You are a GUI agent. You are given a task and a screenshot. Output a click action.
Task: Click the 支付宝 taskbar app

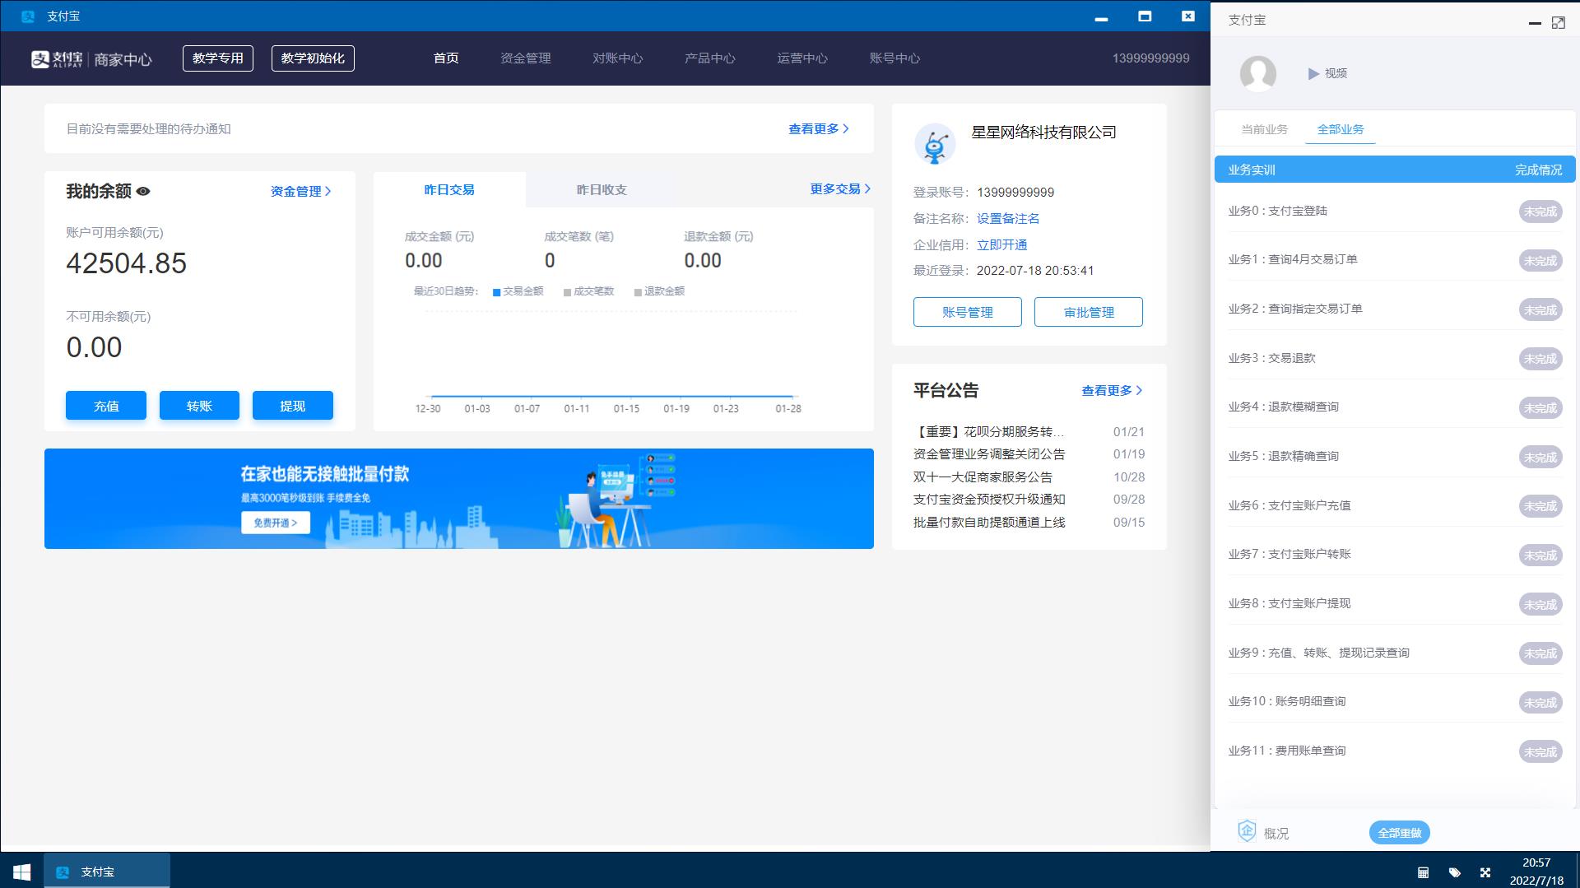point(107,872)
